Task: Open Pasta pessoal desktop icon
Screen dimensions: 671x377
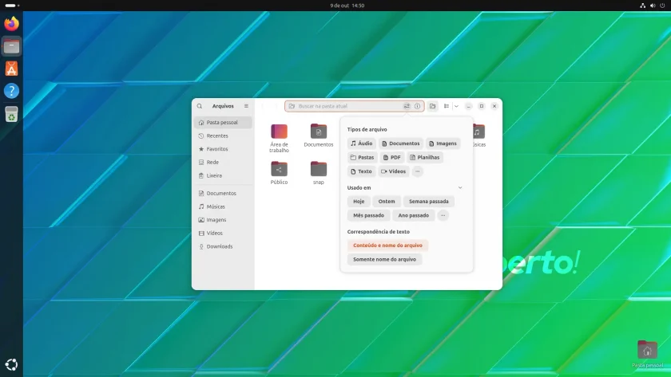Action: [x=647, y=354]
